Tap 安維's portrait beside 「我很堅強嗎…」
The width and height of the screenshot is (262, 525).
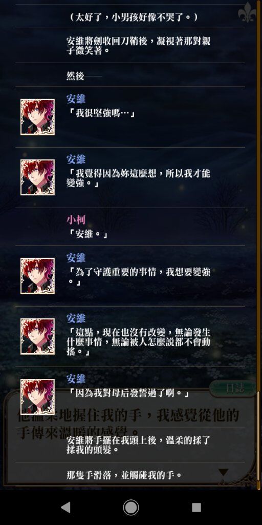pyautogui.click(x=37, y=117)
